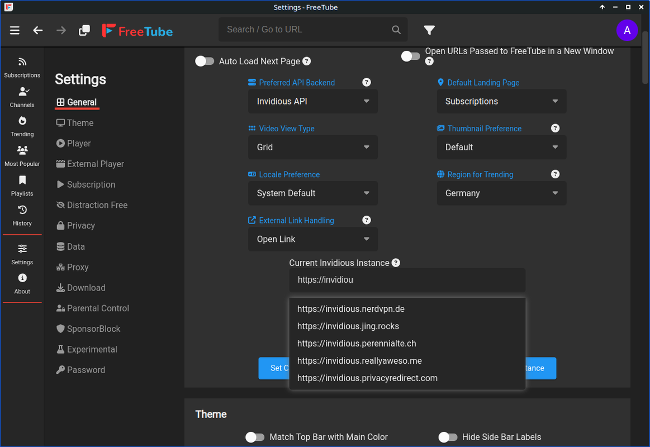Open History in the side bar
This screenshot has width=650, height=447.
[x=22, y=216]
